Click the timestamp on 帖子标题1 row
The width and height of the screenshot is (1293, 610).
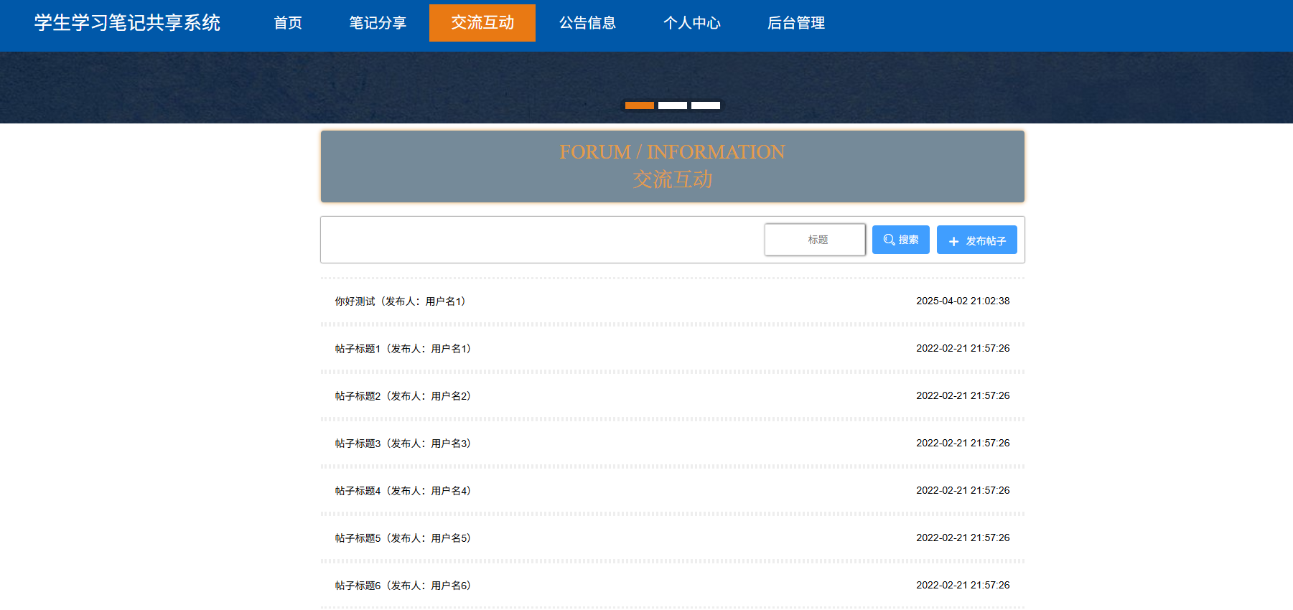coord(963,348)
